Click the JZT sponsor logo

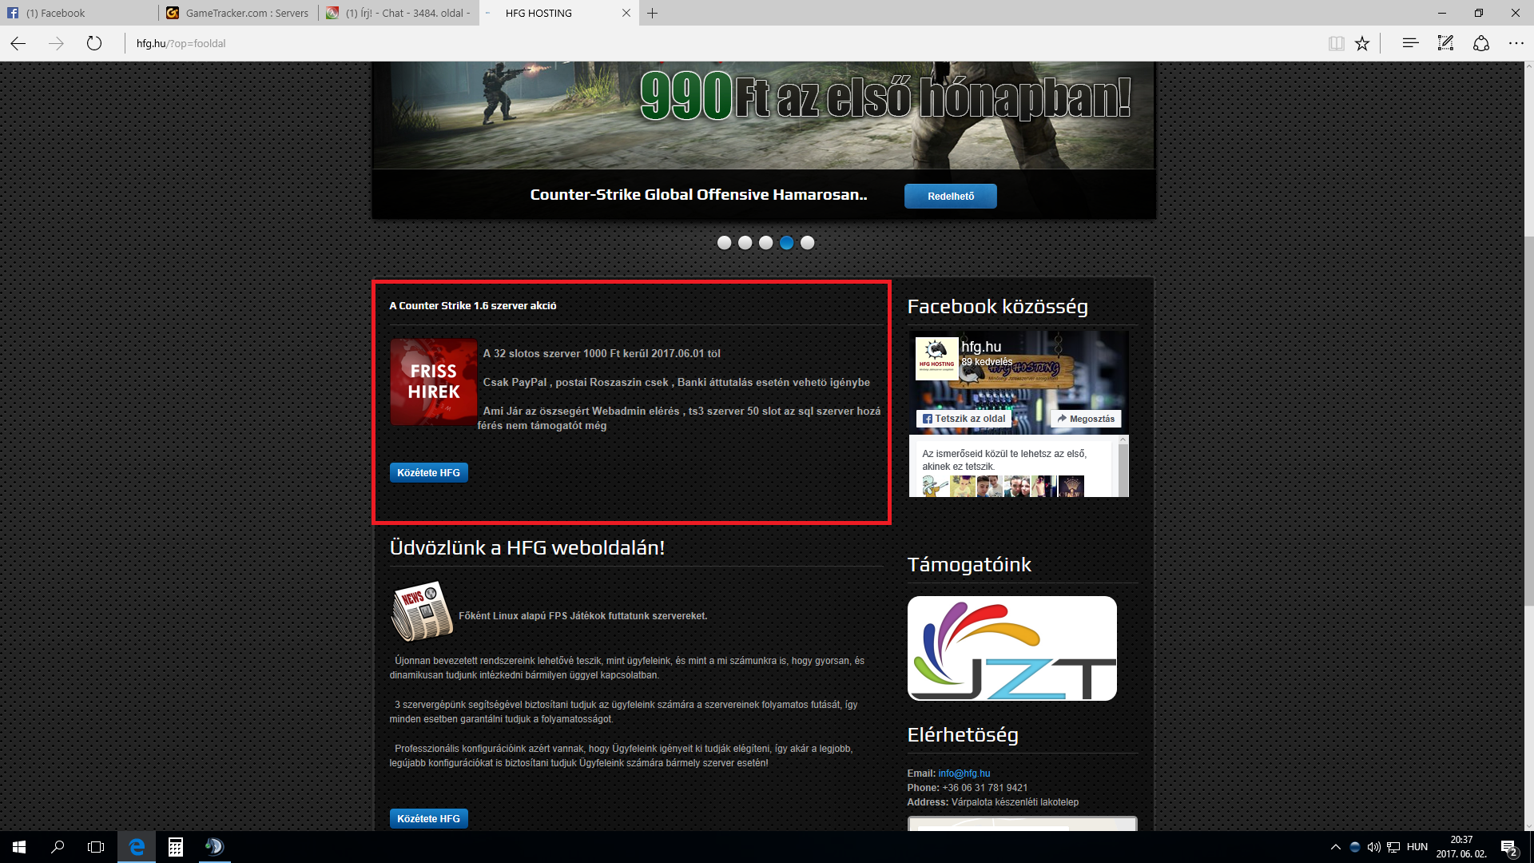coord(1011,648)
